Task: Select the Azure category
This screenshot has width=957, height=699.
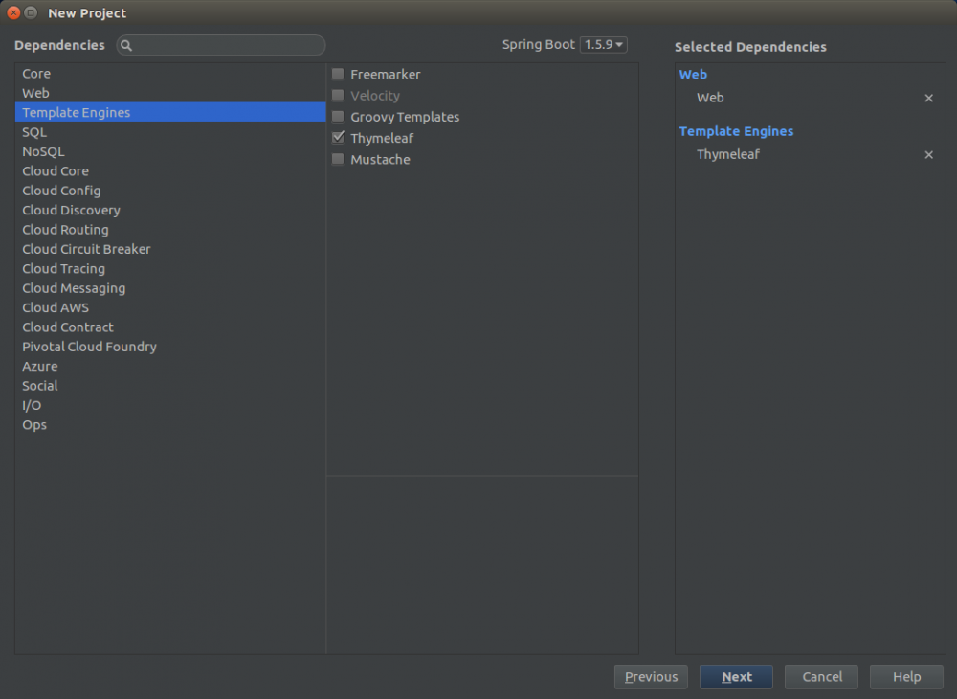Action: pyautogui.click(x=39, y=366)
